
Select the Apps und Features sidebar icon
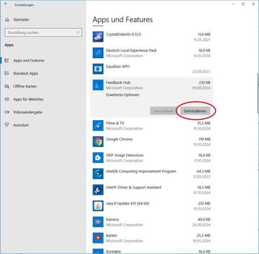[x=7, y=60]
